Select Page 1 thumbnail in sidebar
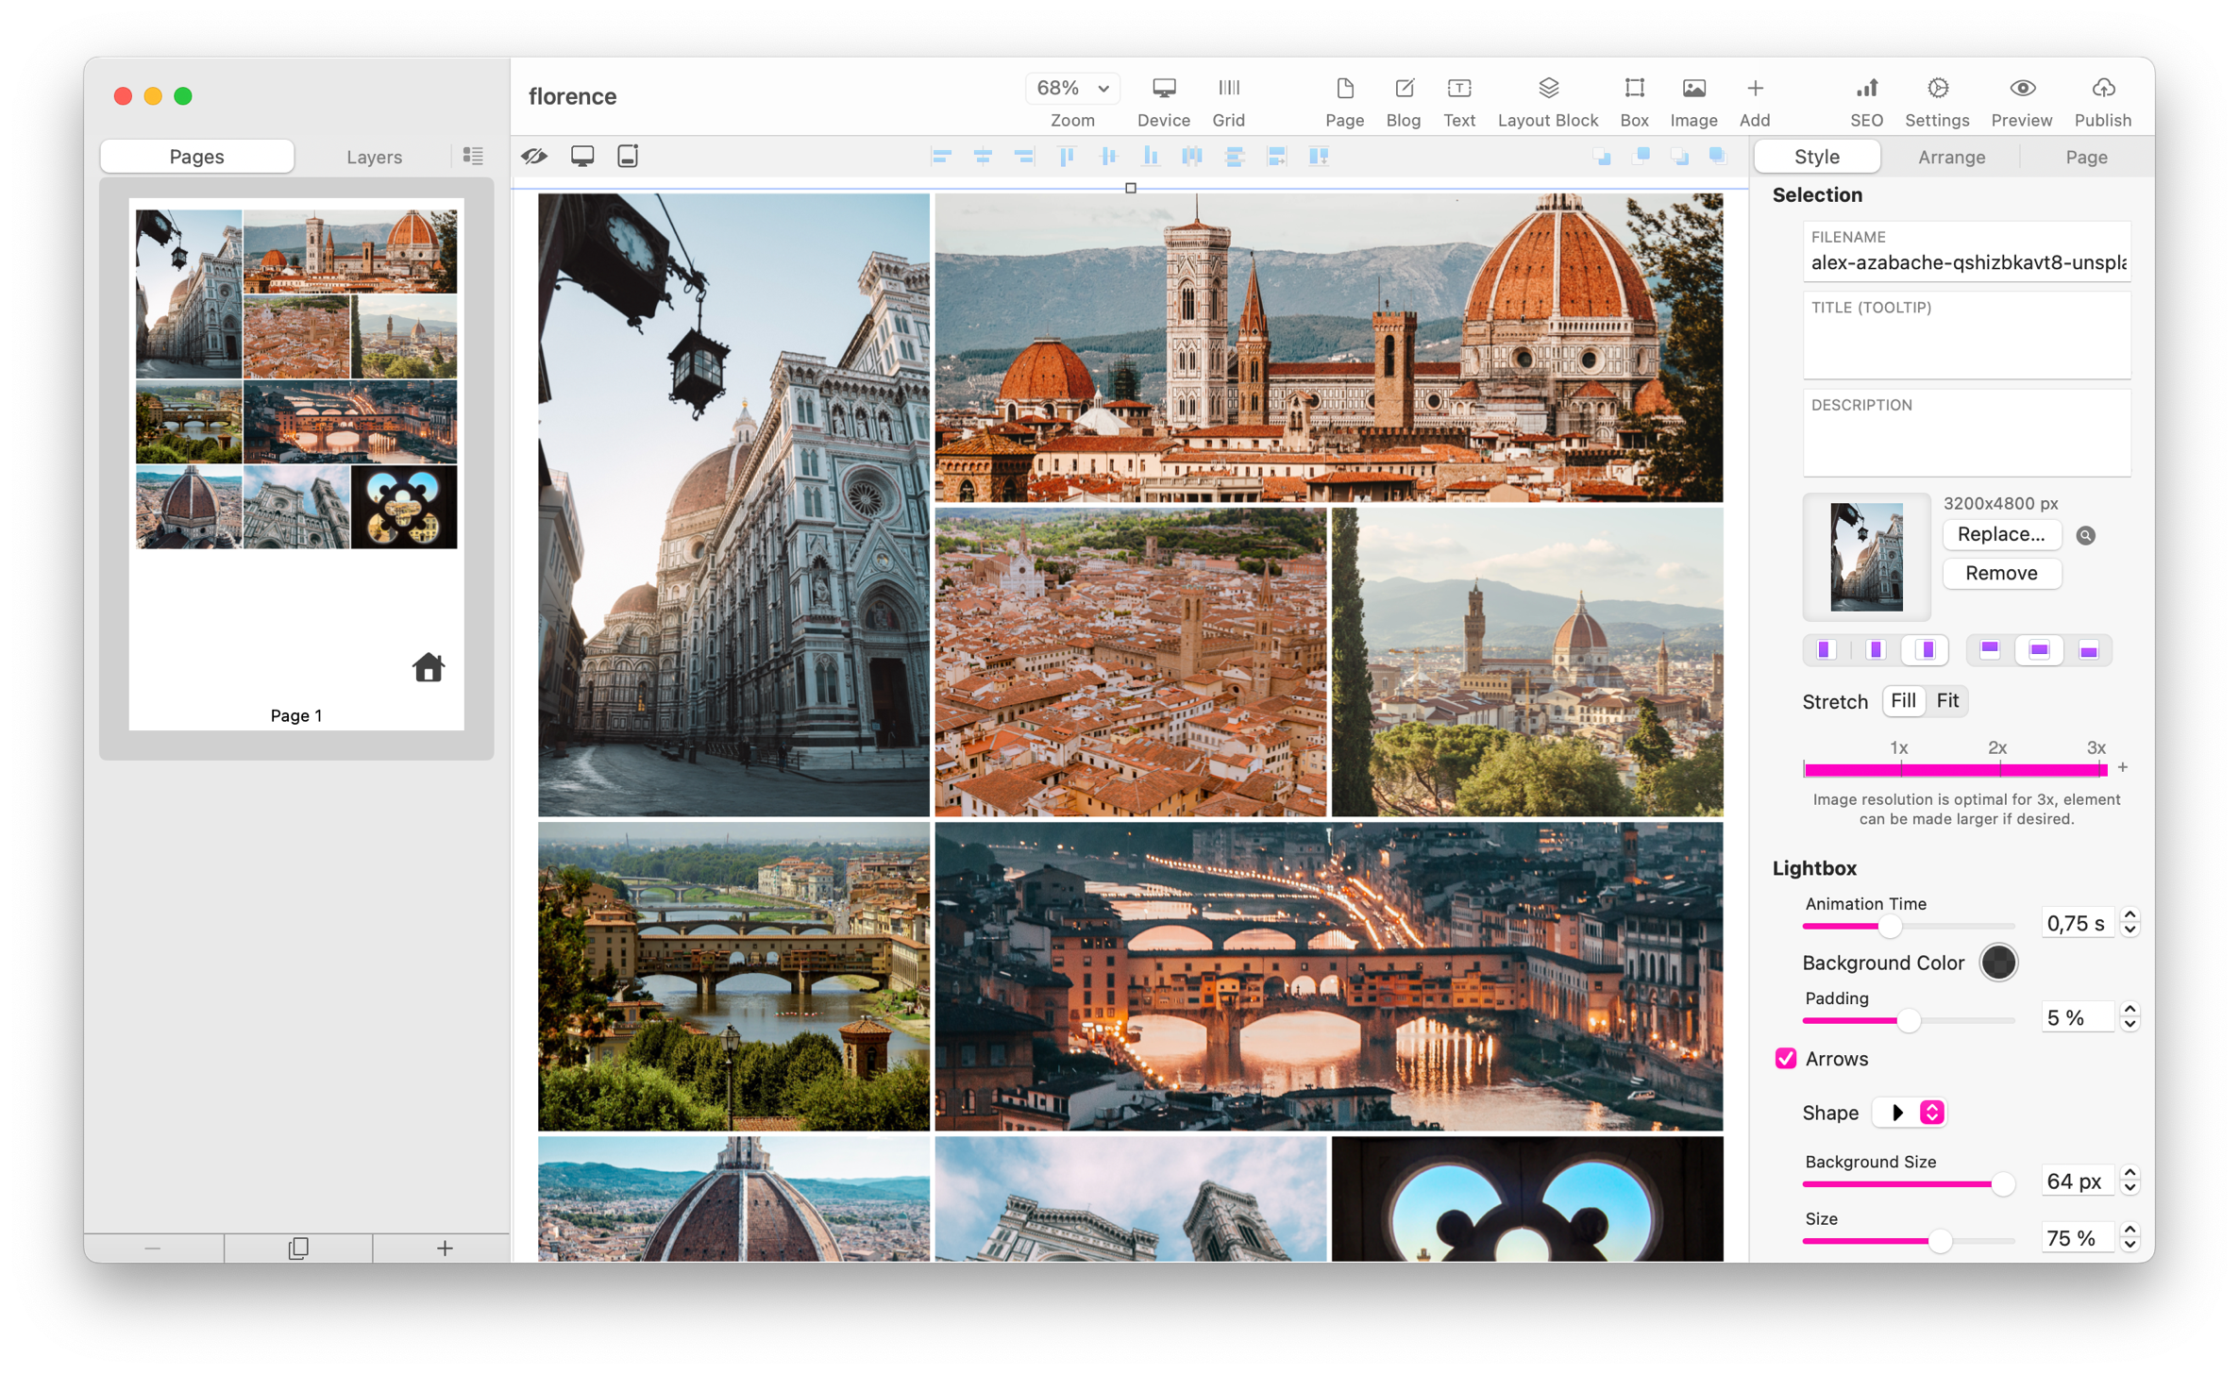Screen dimensions: 2239x1374 tap(296, 462)
